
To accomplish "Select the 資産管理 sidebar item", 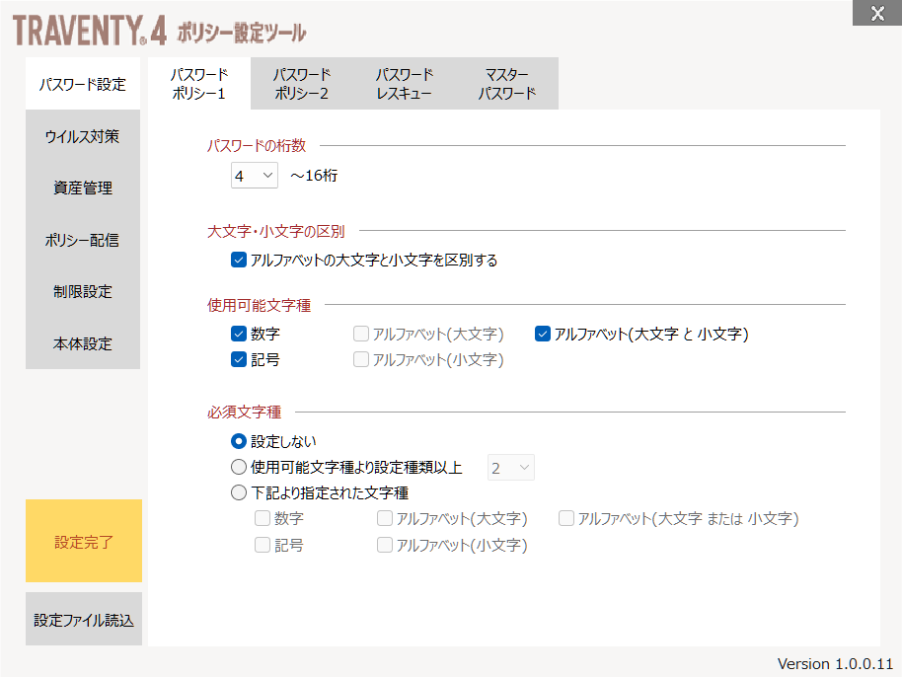I will coord(83,188).
